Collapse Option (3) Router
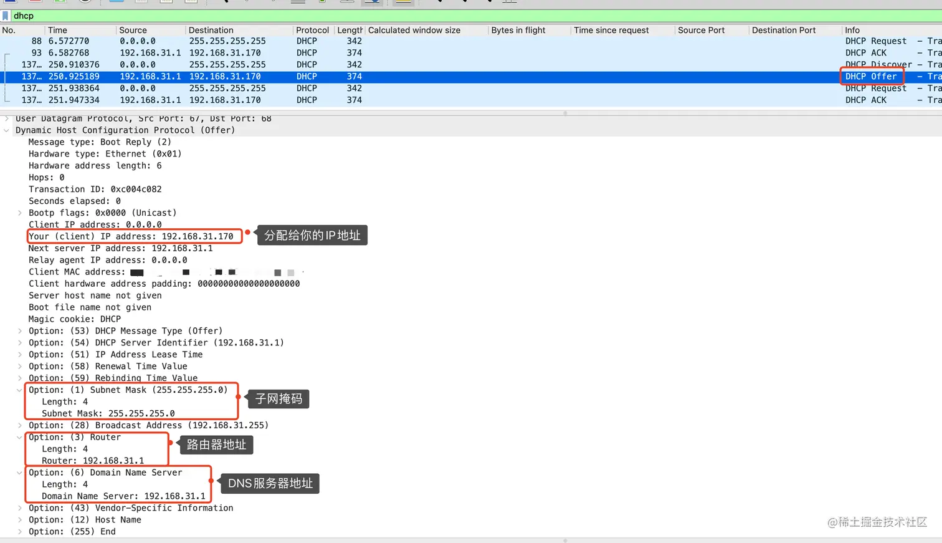This screenshot has height=543, width=942. [20, 438]
